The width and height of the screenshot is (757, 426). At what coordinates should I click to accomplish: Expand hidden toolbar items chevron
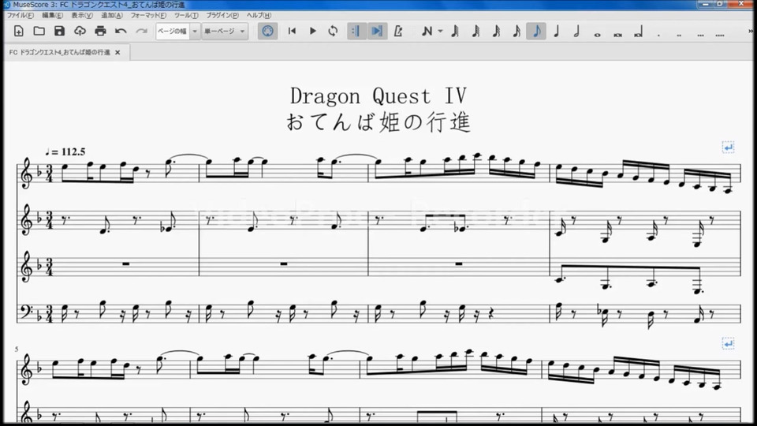(x=751, y=32)
